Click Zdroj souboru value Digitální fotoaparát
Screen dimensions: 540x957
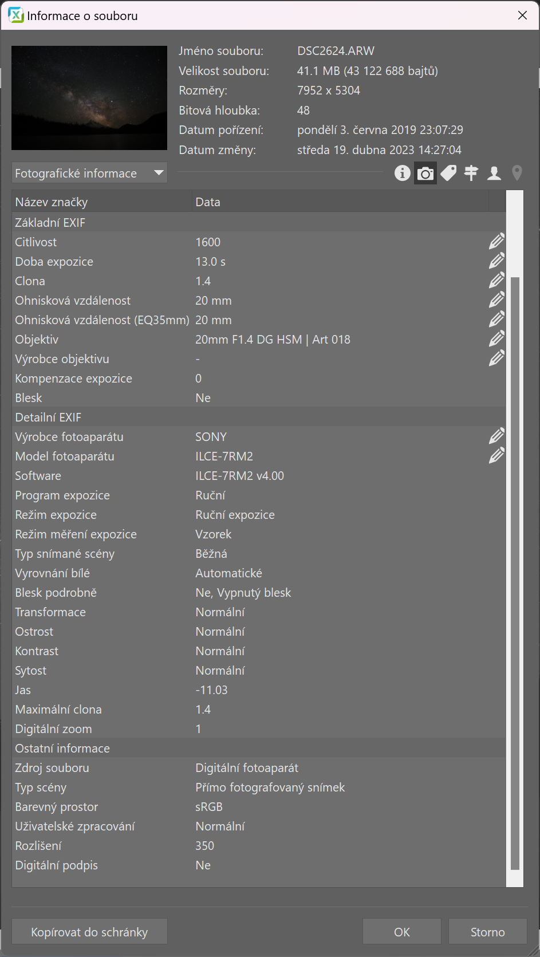coord(247,767)
